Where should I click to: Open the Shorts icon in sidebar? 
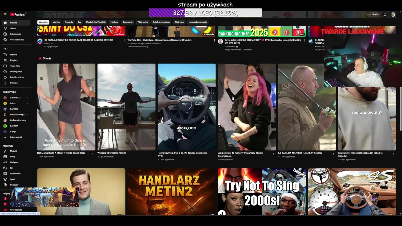[x=5, y=28]
